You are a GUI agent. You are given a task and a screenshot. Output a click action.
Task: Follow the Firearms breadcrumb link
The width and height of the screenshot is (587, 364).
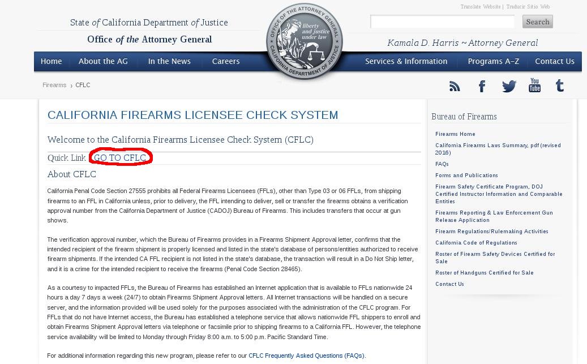(54, 85)
